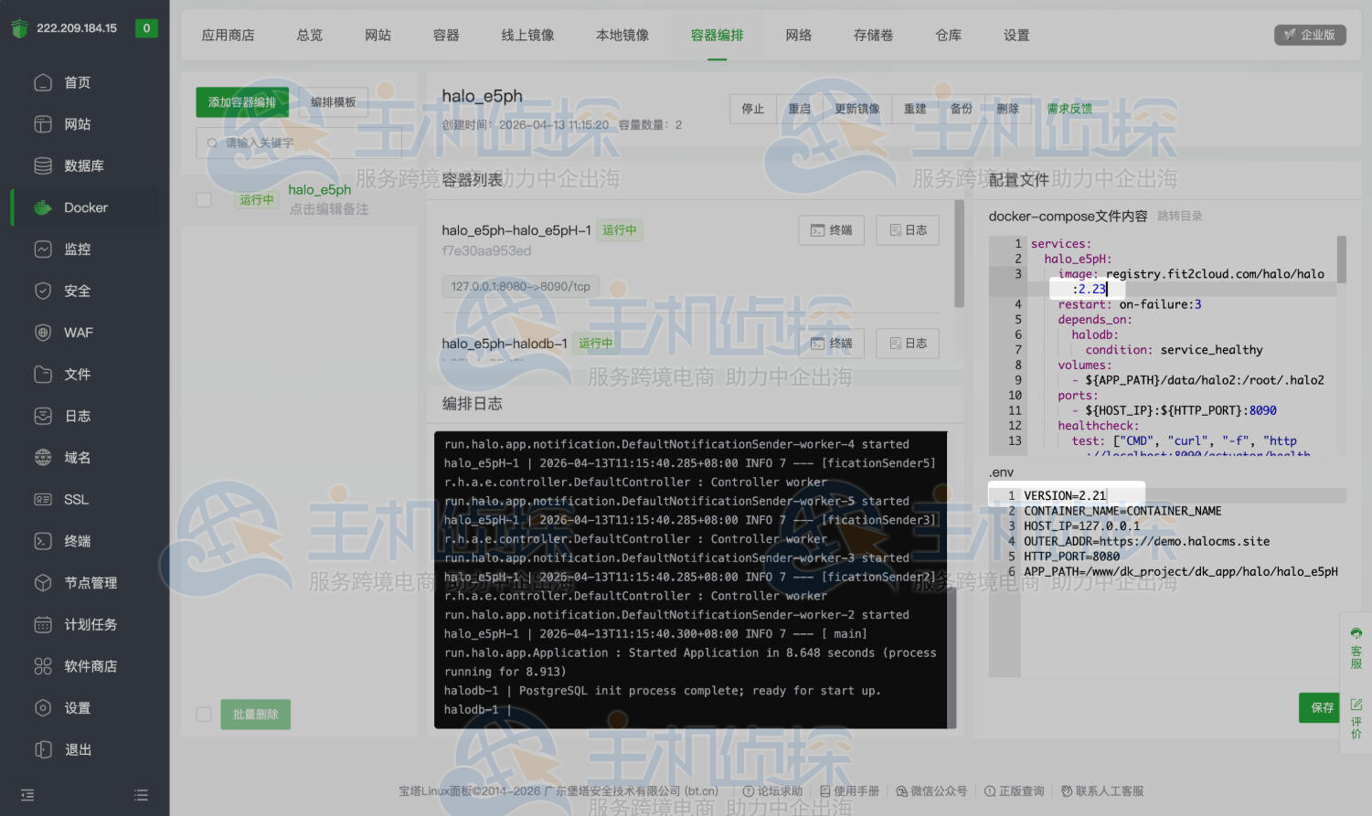
Task: Click 重启 to restart halo_e5ph
Action: [x=800, y=109]
